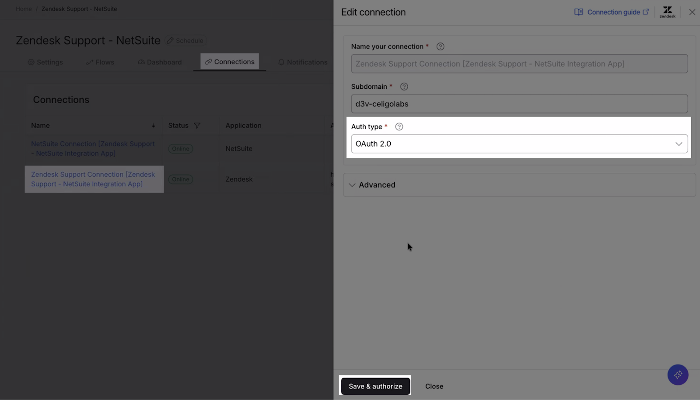700x400 pixels.
Task: Click Save & authorize button
Action: [x=375, y=386]
